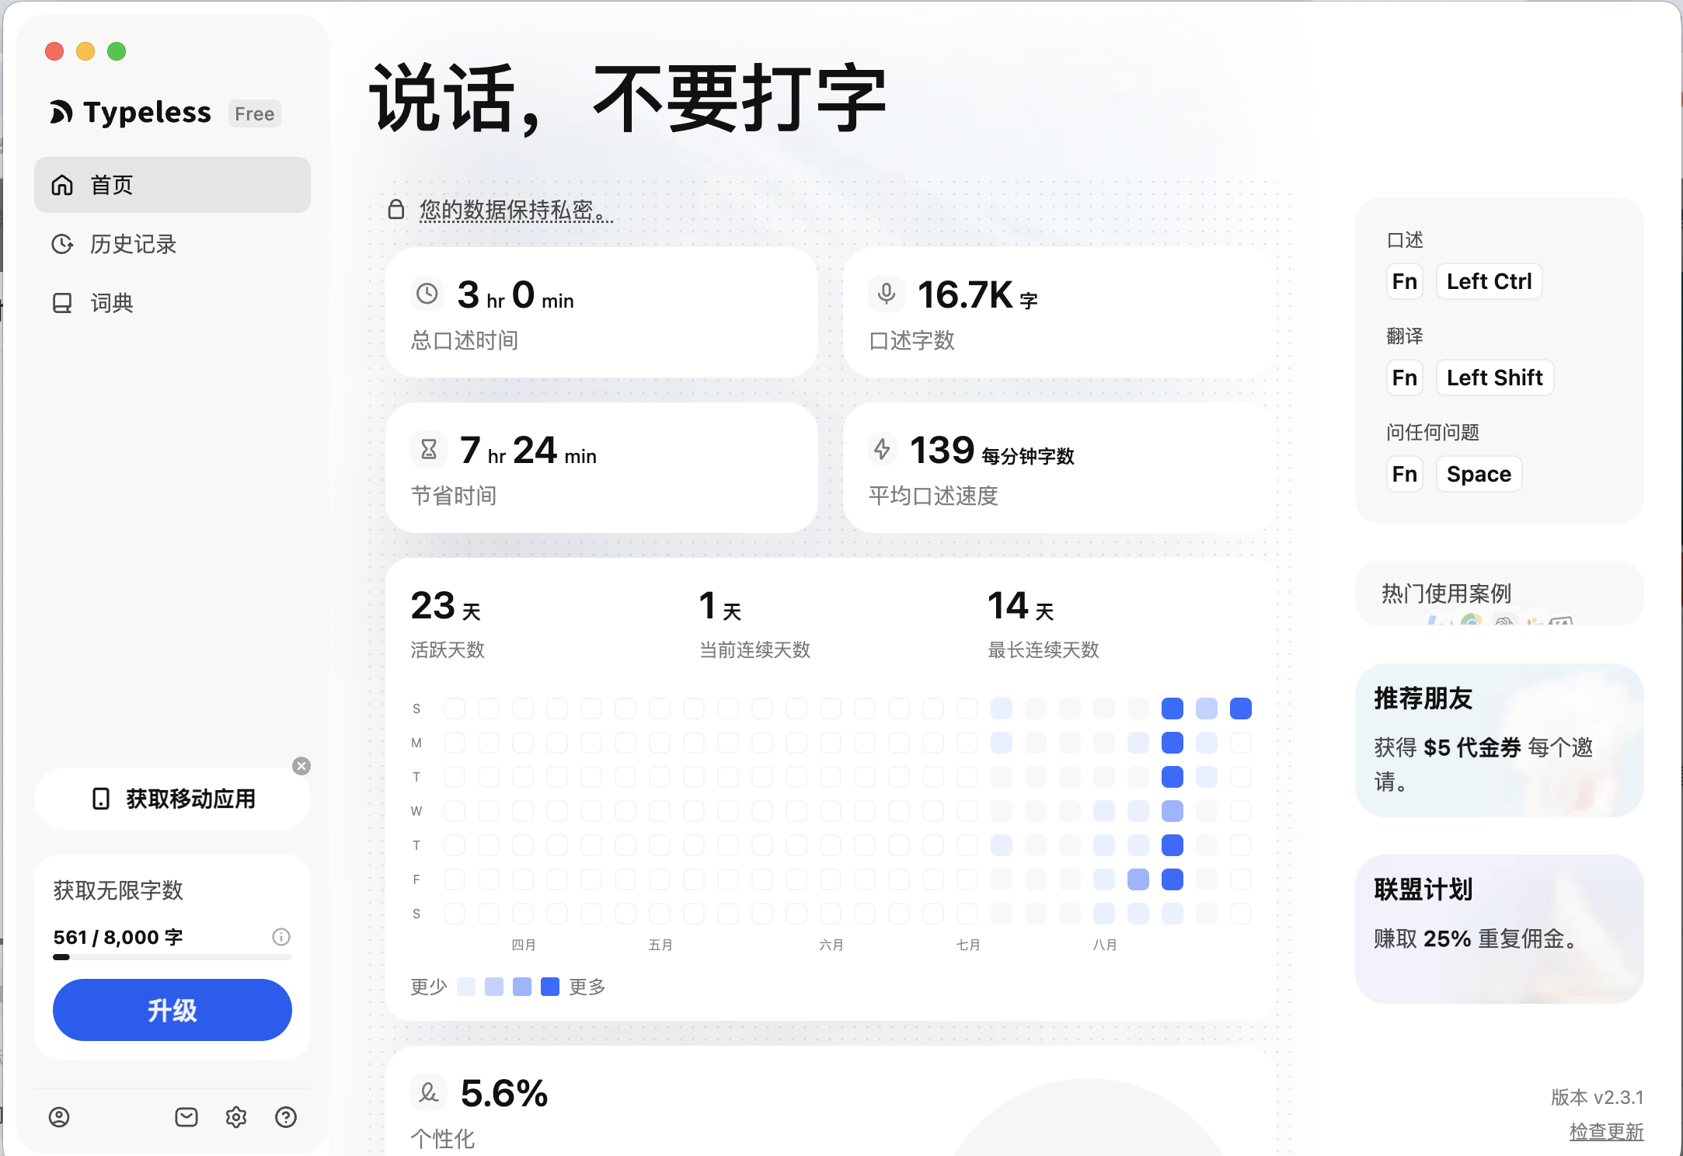Viewport: 1683px width, 1156px height.
Task: Open 历史记录 history page
Action: (x=172, y=244)
